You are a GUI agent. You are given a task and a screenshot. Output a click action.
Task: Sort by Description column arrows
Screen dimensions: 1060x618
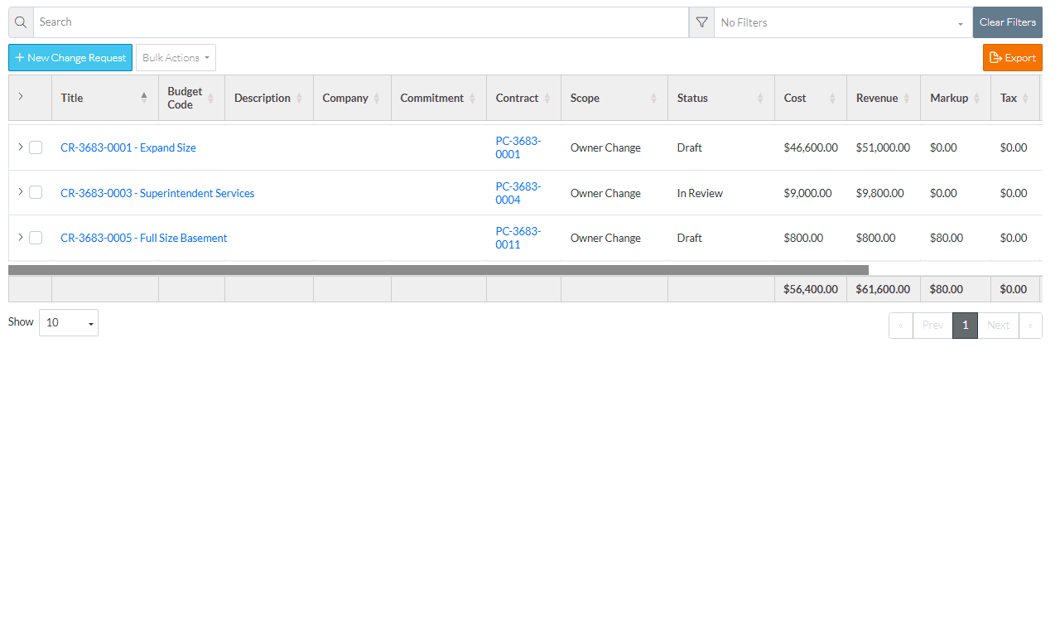tap(299, 98)
